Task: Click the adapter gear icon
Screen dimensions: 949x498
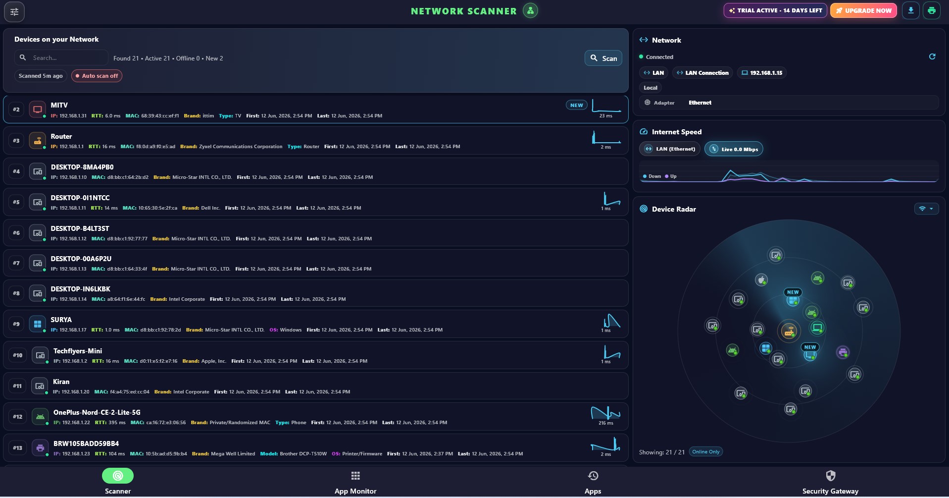Action: tap(647, 103)
